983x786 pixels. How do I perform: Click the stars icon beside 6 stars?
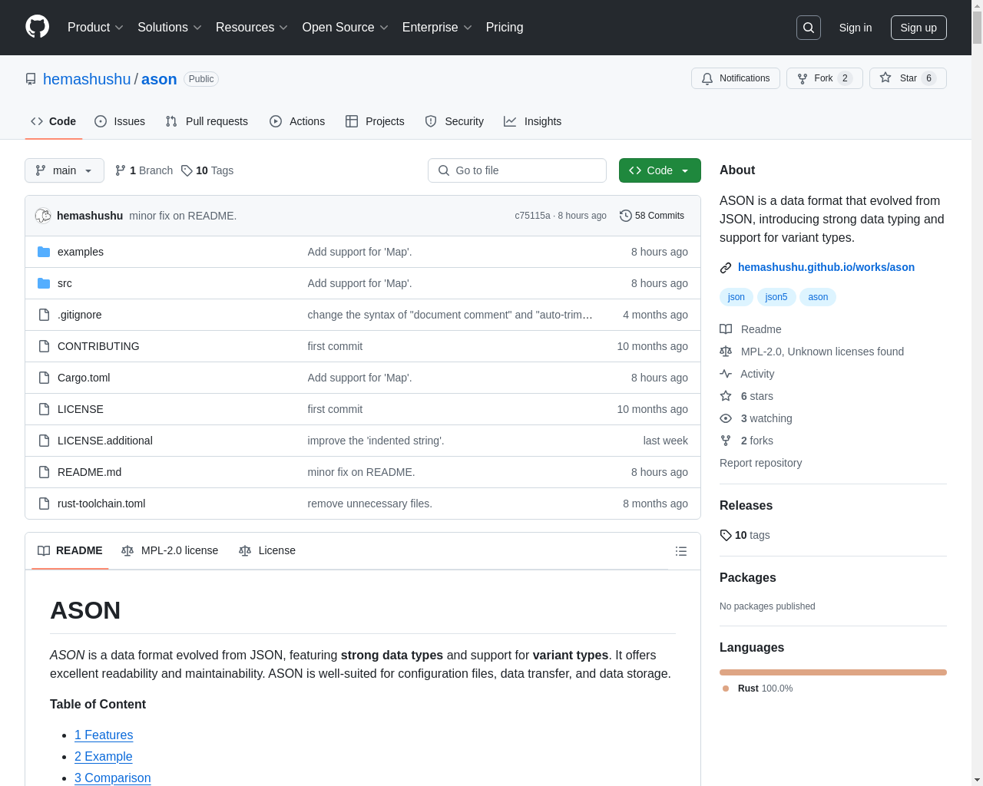tap(726, 396)
